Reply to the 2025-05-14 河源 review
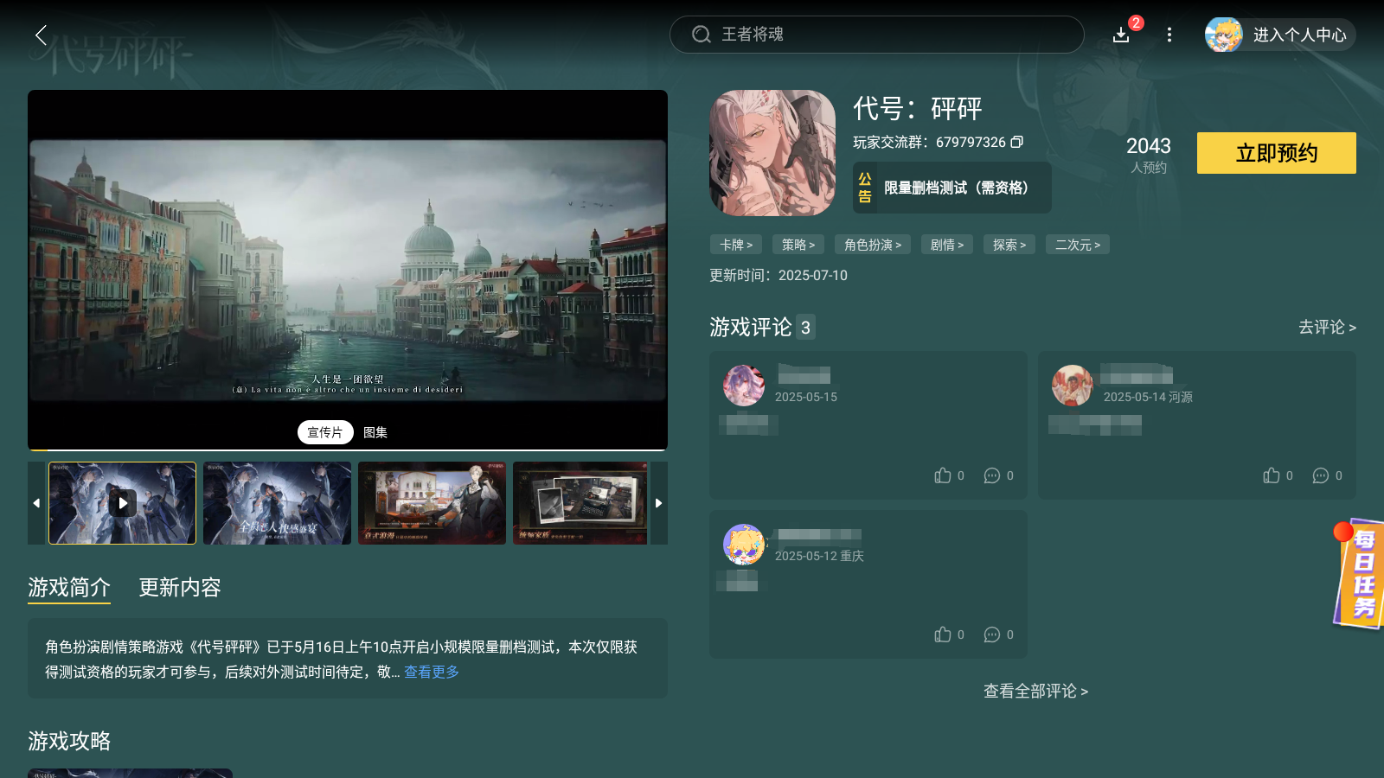This screenshot has width=1384, height=778. tap(1321, 475)
